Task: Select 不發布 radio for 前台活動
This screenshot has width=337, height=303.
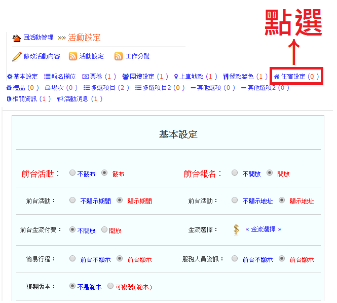Action: click(72, 173)
